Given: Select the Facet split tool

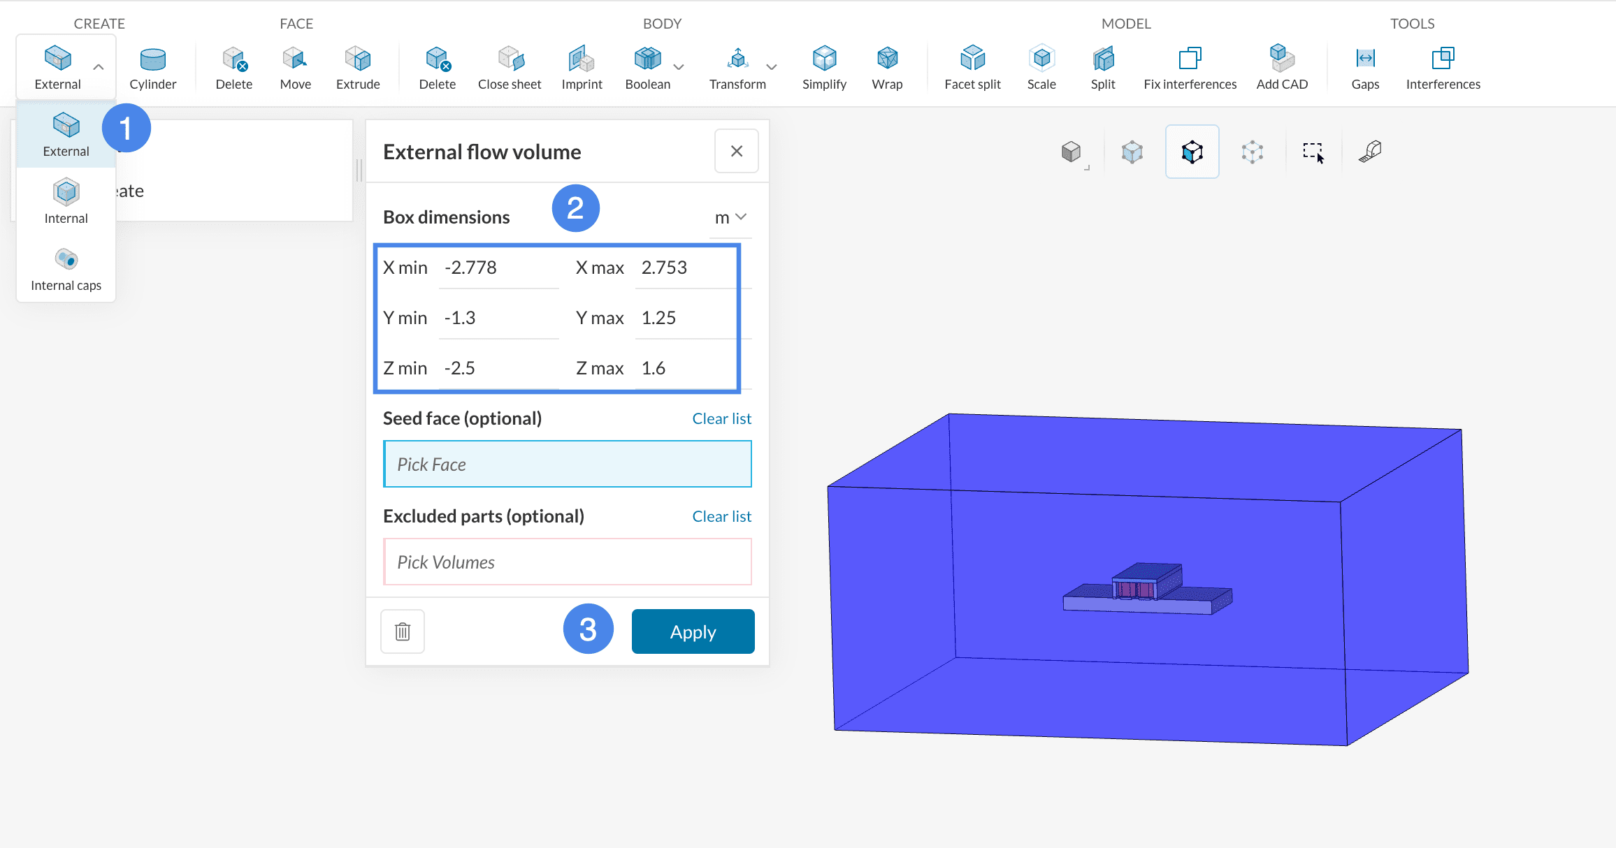Looking at the screenshot, I should (972, 68).
